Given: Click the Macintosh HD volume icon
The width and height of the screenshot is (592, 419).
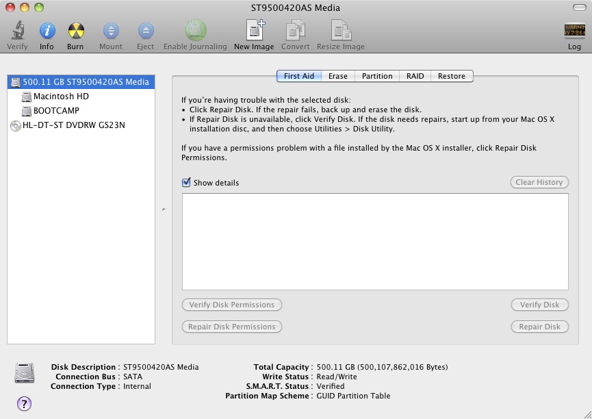Looking at the screenshot, I should (x=27, y=97).
